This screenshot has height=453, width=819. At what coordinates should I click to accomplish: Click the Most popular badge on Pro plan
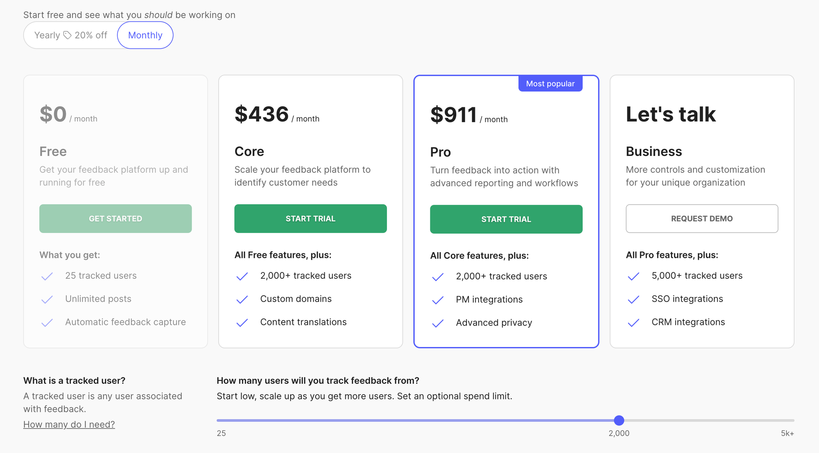[x=550, y=83]
